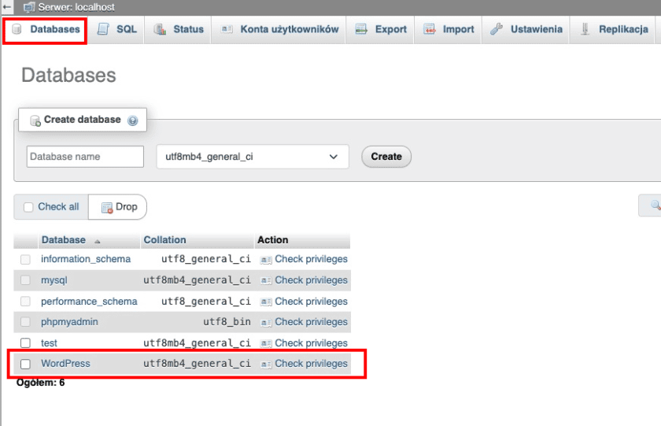
Task: Click the privileges icon in information_schema row
Action: (x=266, y=260)
